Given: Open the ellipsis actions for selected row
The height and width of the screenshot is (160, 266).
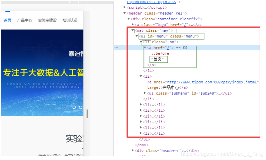Looking at the screenshot, I should coord(116,48).
